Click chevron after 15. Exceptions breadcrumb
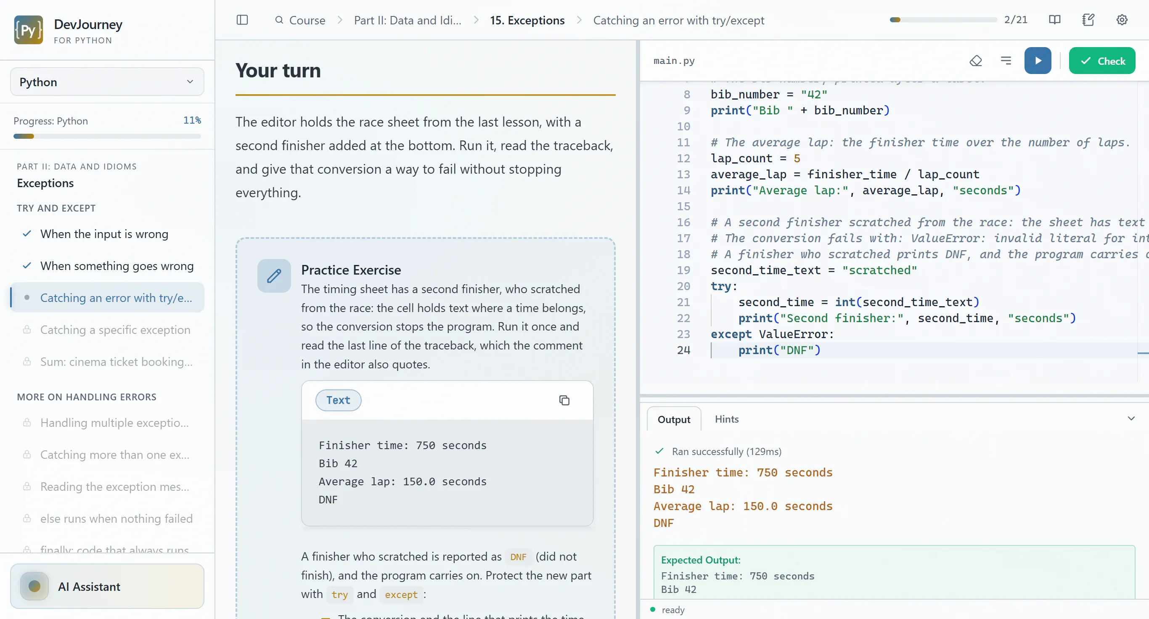 coord(579,20)
